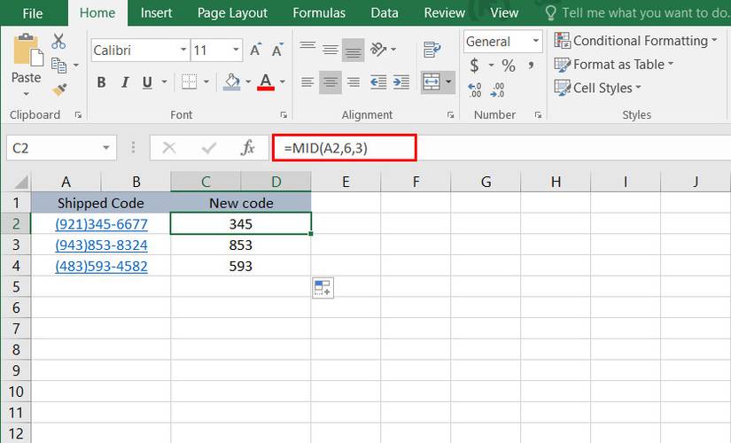Toggle center horizontal alignment
The width and height of the screenshot is (731, 443).
tap(331, 82)
